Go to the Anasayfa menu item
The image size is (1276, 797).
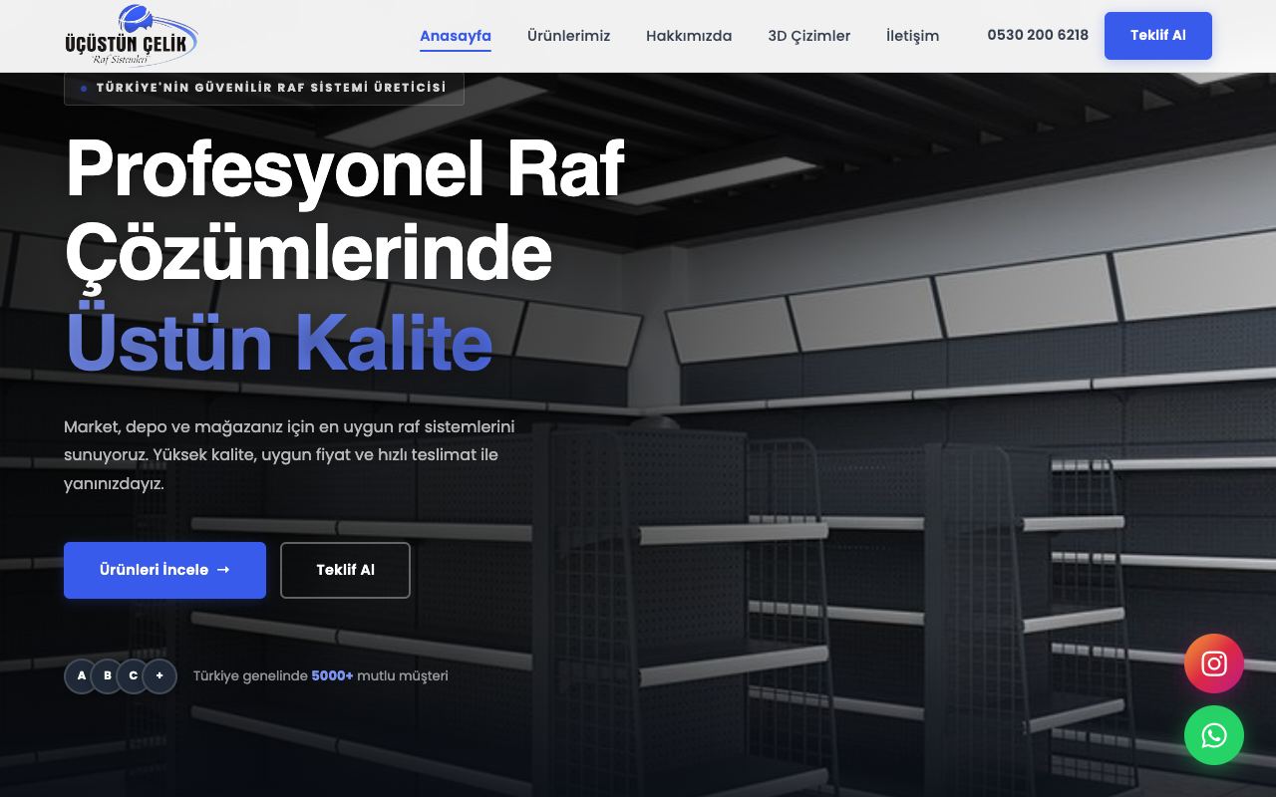click(x=456, y=36)
